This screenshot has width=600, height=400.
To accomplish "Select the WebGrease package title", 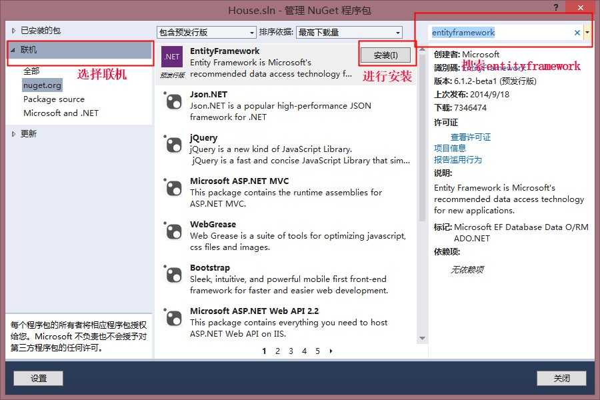I will point(213,224).
